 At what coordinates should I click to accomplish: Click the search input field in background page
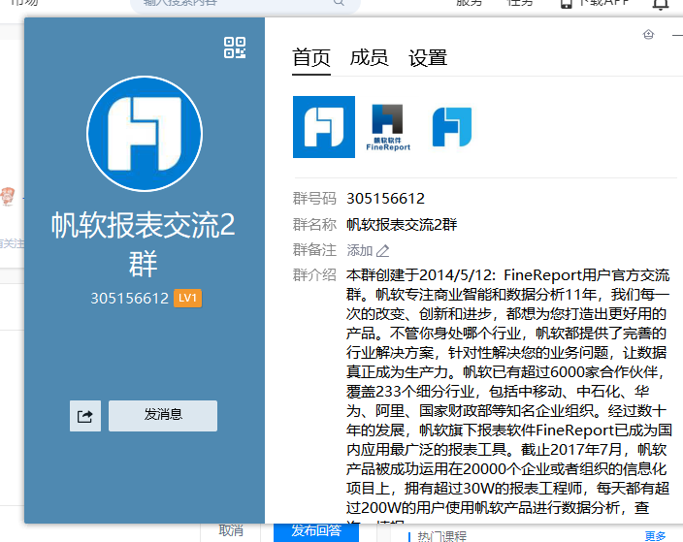tap(245, 4)
